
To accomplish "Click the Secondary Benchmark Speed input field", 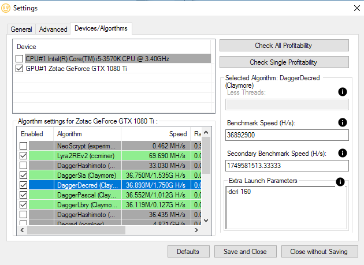I will [x=287, y=166].
